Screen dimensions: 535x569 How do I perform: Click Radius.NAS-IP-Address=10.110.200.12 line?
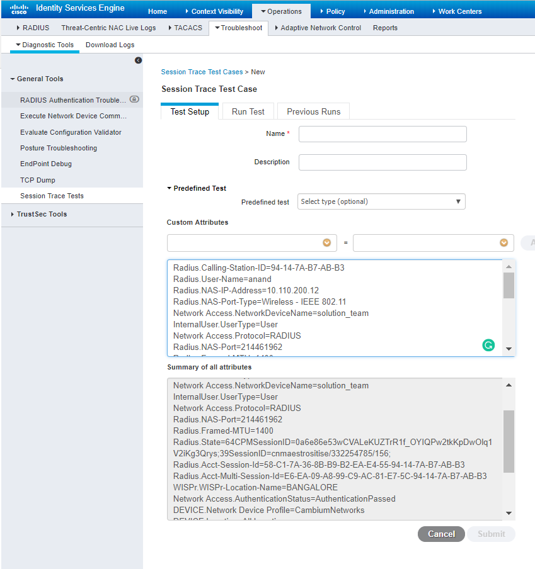[x=246, y=290]
